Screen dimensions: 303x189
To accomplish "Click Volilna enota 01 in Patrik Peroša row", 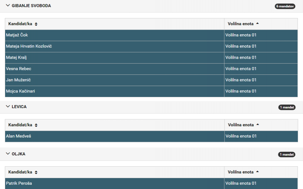I will pyautogui.click(x=241, y=183).
